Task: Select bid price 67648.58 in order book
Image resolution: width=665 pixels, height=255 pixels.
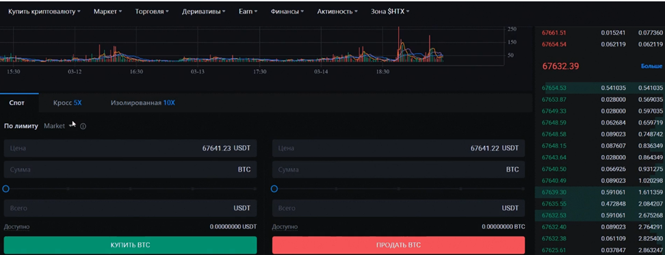Action: coord(554,134)
